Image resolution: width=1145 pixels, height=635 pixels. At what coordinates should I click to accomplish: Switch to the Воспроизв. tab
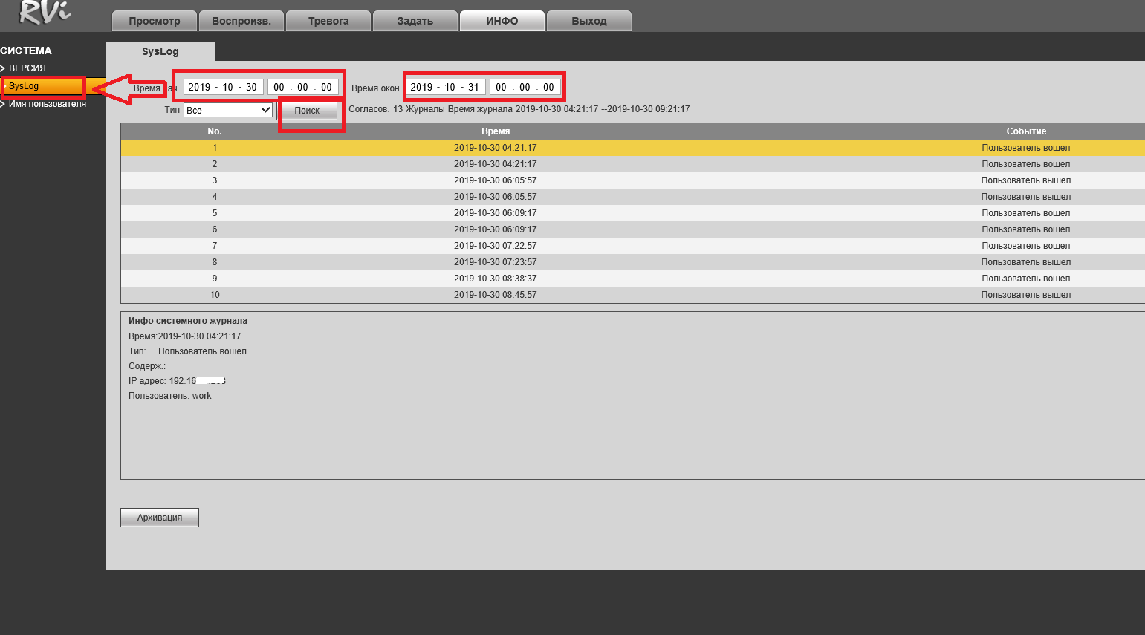coord(241,21)
